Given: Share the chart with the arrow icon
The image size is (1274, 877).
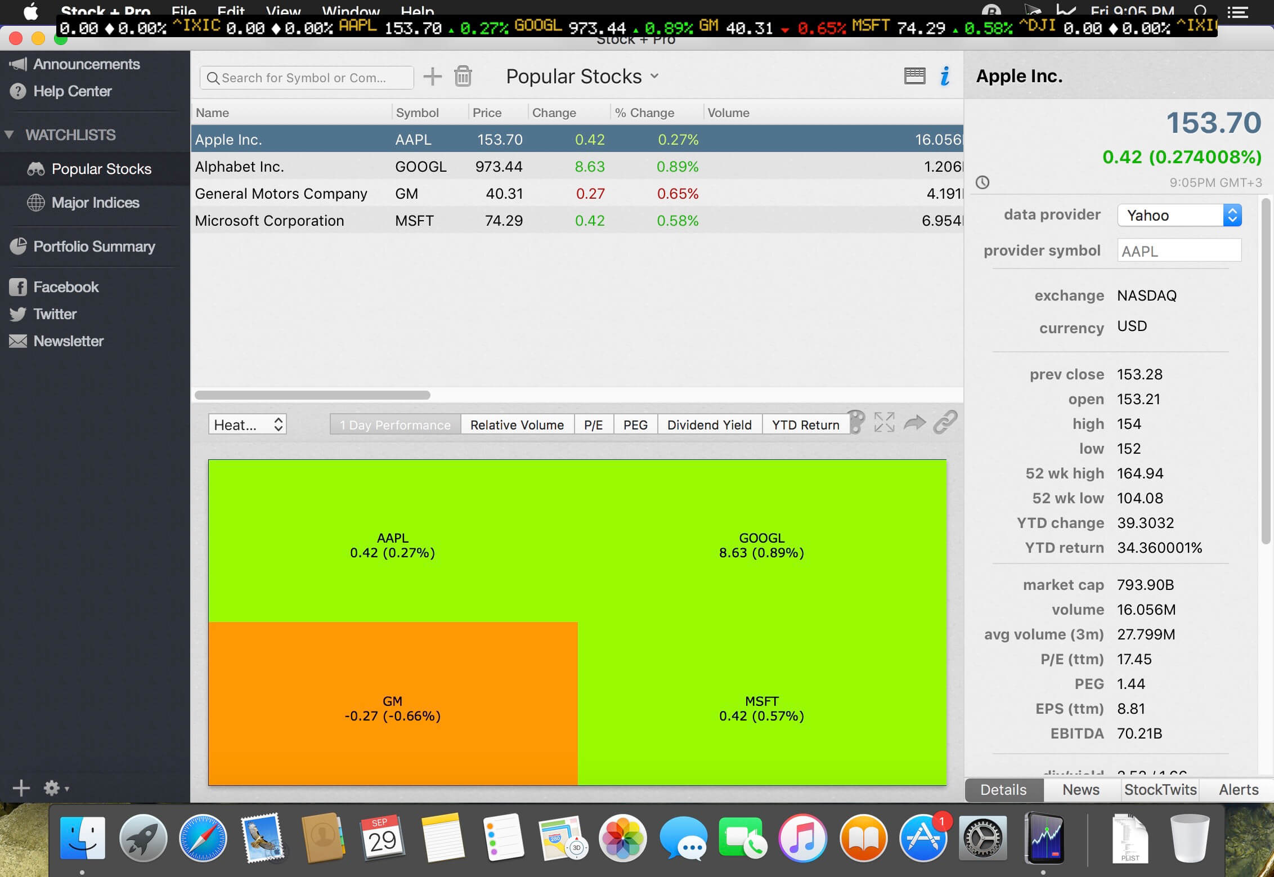Looking at the screenshot, I should click(914, 422).
